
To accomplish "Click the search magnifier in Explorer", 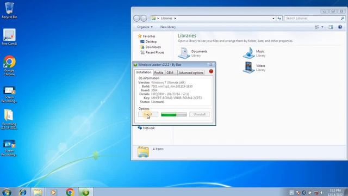I will pos(343,18).
